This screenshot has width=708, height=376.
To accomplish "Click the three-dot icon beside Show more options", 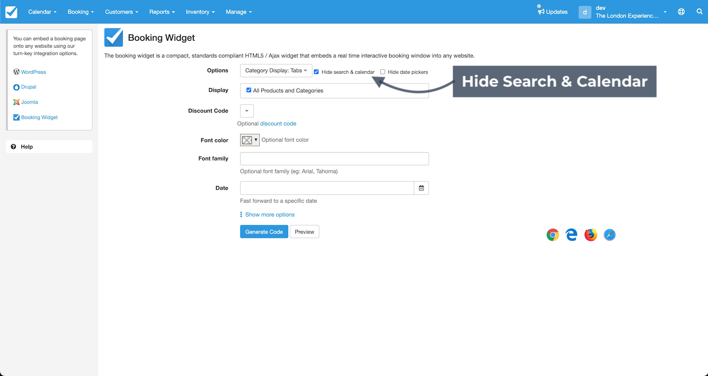I will click(241, 215).
